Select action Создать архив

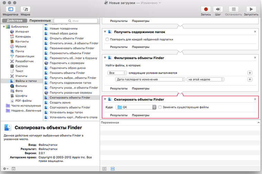[x=60, y=102]
